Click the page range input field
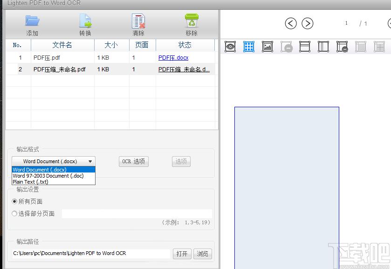 tap(137, 214)
